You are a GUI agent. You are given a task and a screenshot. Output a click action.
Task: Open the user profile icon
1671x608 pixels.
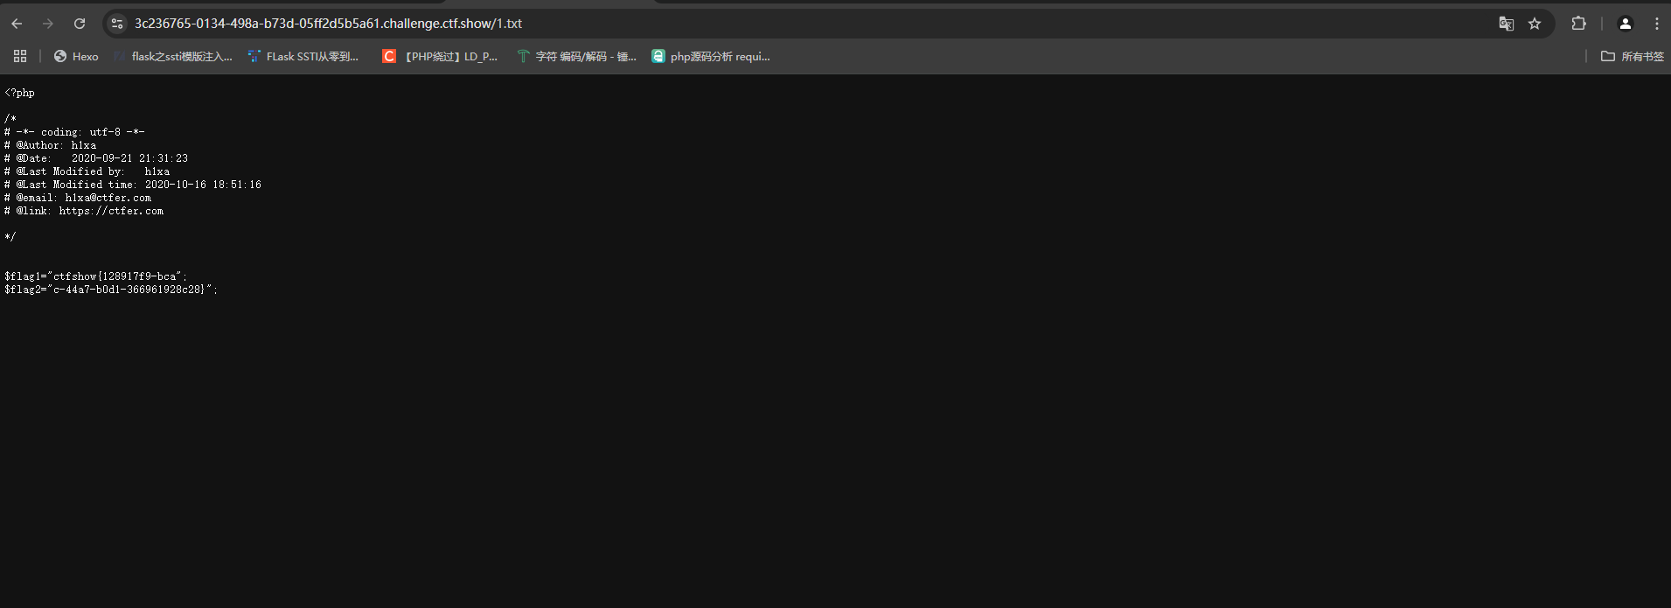(x=1625, y=24)
